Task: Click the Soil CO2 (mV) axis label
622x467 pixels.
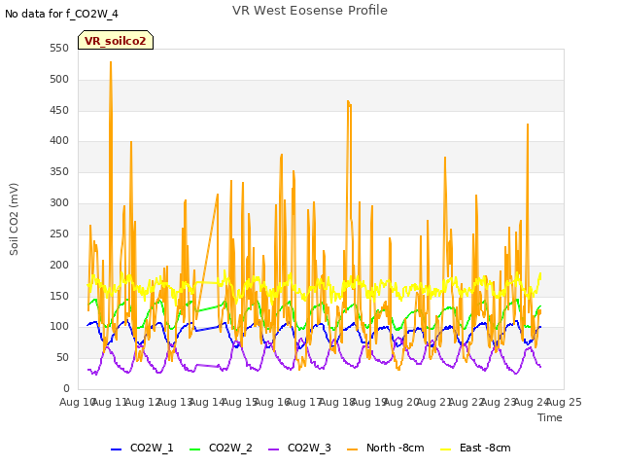Action: [14, 219]
